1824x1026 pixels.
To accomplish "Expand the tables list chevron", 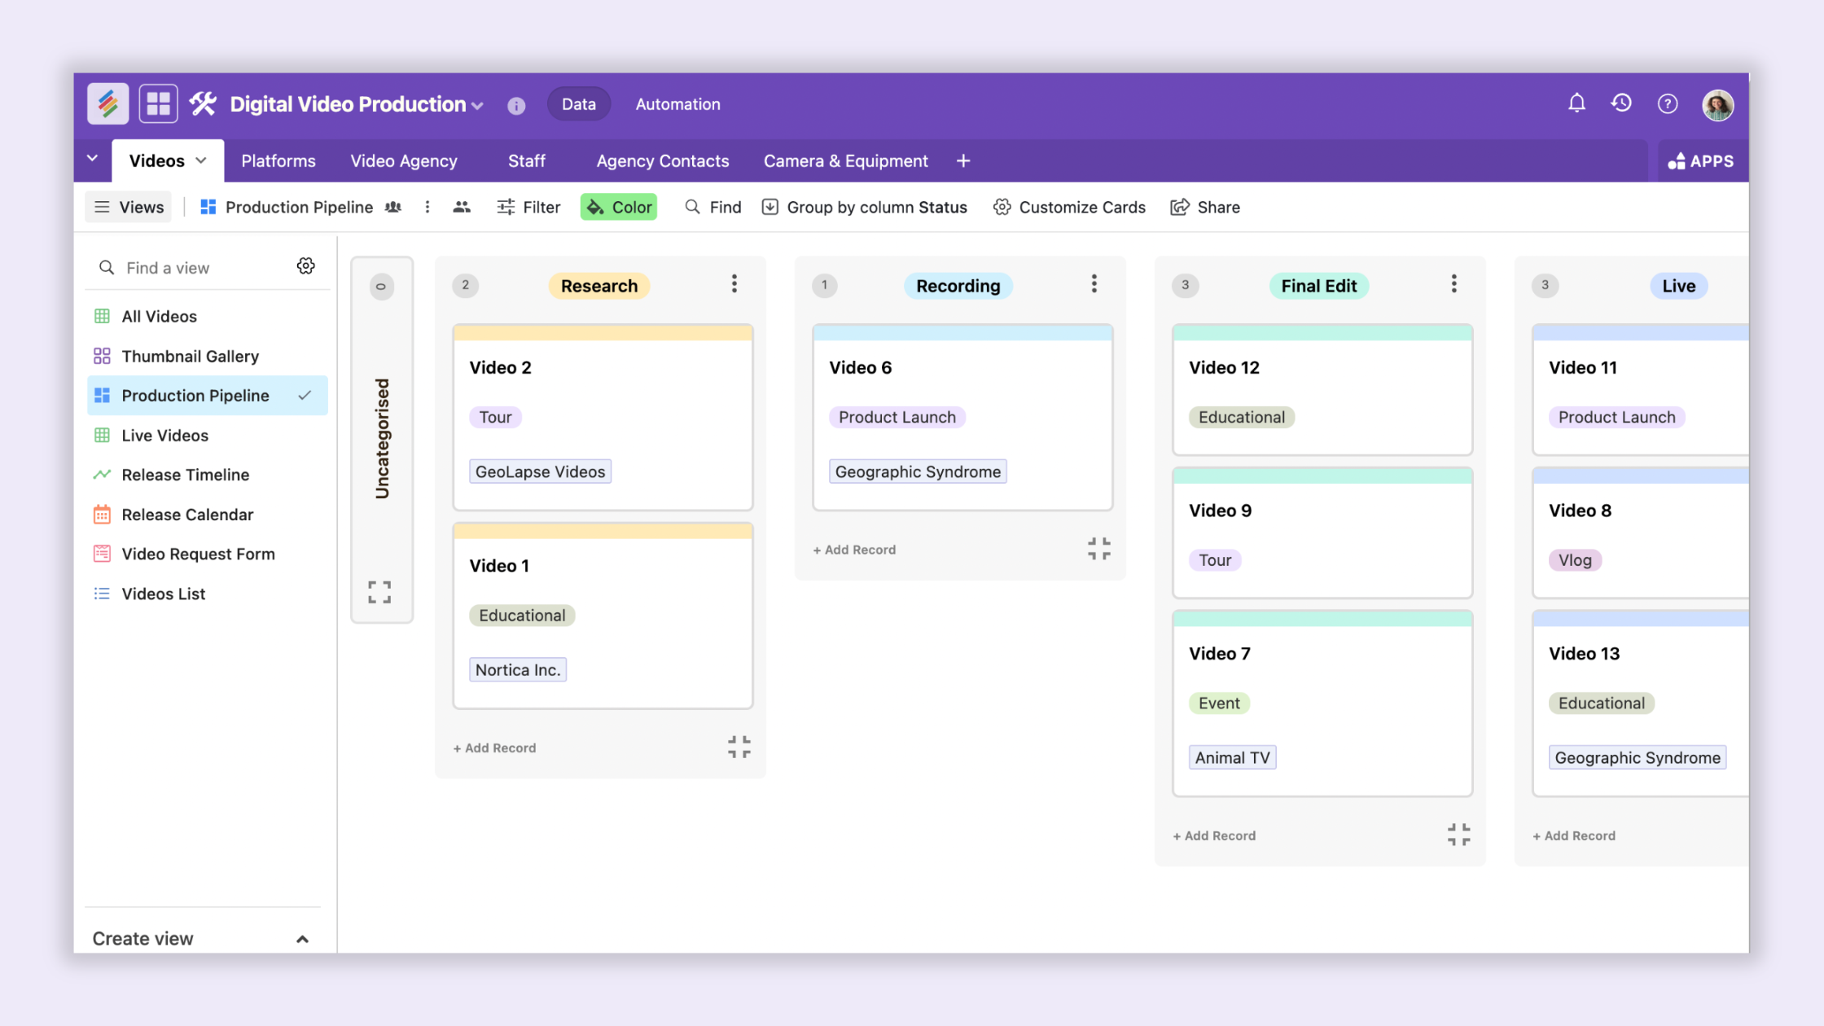I will [x=92, y=158].
